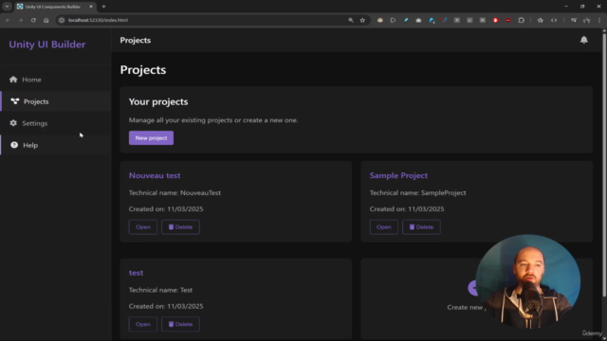Click 'Technical name: SampleProject' text

(x=417, y=192)
